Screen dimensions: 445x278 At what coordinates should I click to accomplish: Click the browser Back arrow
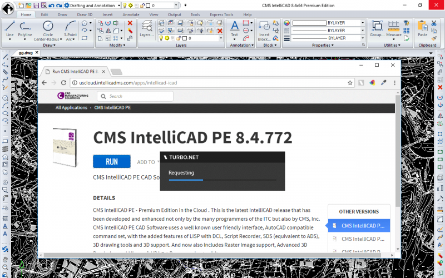[44, 82]
